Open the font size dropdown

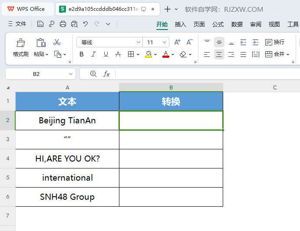[165, 42]
